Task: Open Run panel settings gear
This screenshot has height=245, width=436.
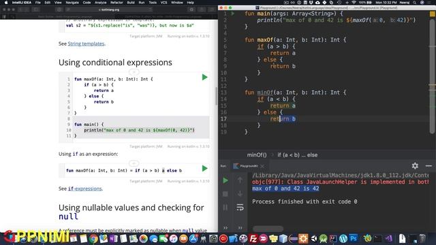Action: [x=415, y=166]
